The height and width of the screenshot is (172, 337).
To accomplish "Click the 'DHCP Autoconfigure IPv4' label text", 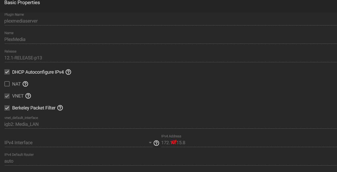I will tap(38, 72).
